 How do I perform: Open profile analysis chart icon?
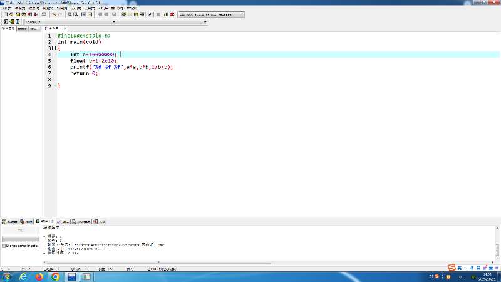click(x=166, y=14)
